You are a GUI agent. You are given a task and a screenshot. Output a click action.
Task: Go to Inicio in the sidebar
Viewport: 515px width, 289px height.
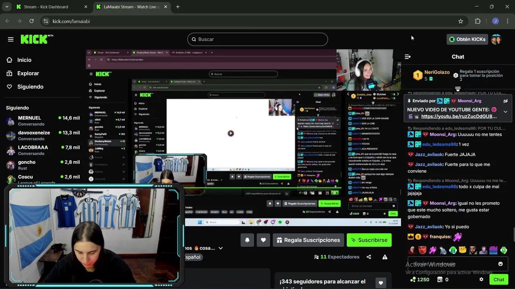(24, 60)
